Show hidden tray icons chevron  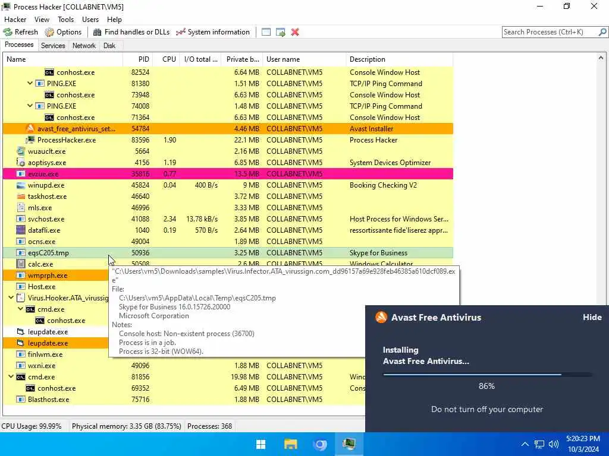pos(525,444)
